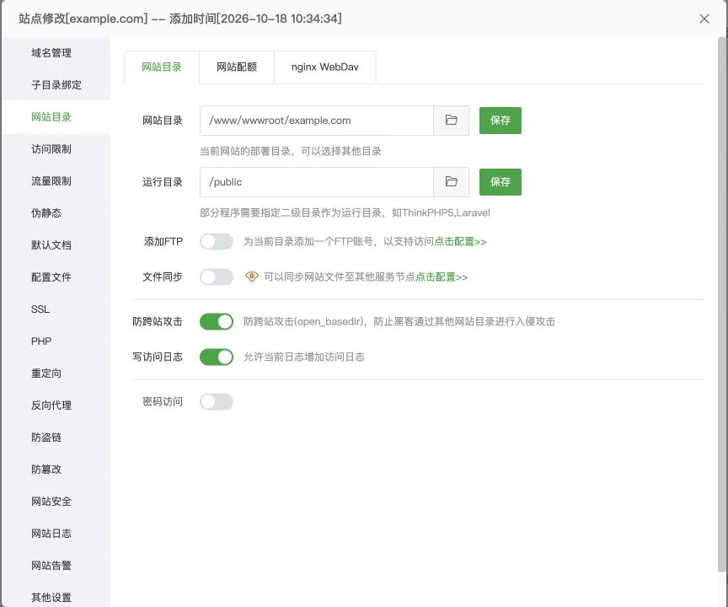This screenshot has height=607, width=728.
Task: Open 反向代理 in the sidebar
Action: 56,405
